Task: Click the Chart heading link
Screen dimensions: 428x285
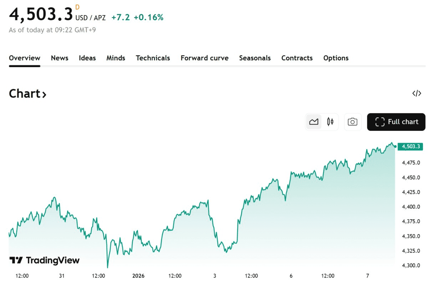Action: 25,93
